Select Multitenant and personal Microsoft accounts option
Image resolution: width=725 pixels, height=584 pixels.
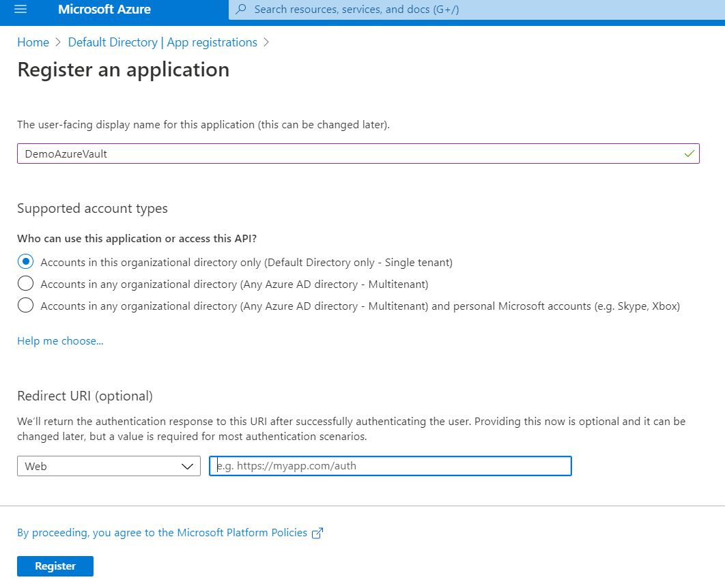point(25,305)
